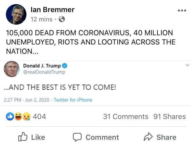The image size is (191, 147).
Task: Open Ian Bremmer's profile picture
Action: click(x=16, y=14)
